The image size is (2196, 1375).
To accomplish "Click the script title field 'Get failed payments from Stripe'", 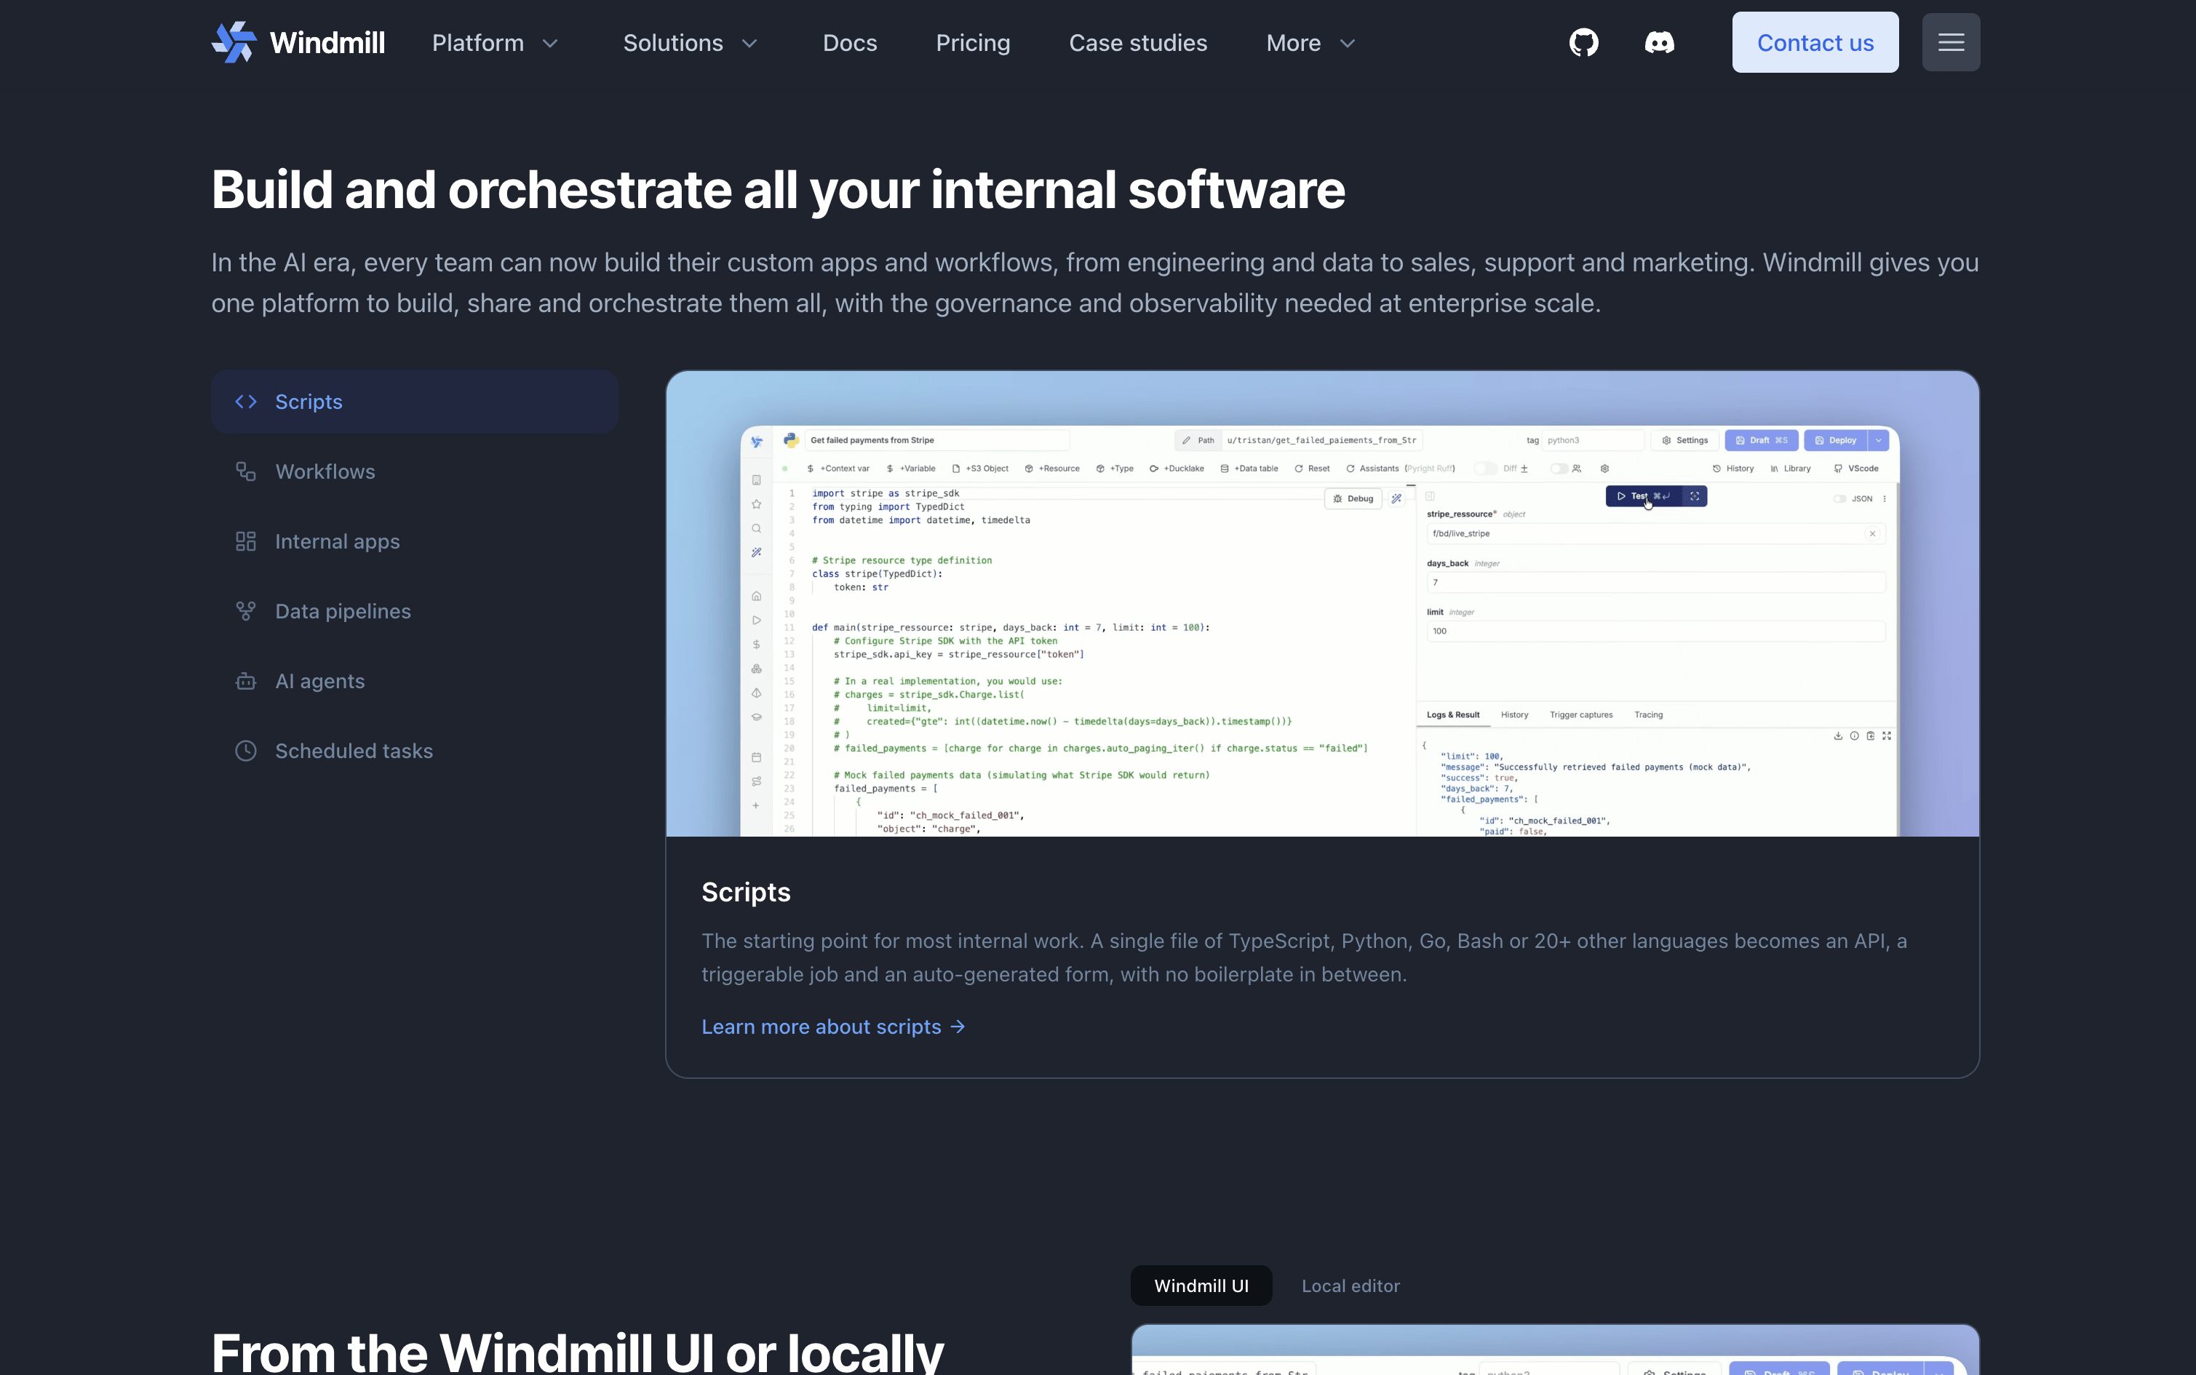I will point(936,440).
